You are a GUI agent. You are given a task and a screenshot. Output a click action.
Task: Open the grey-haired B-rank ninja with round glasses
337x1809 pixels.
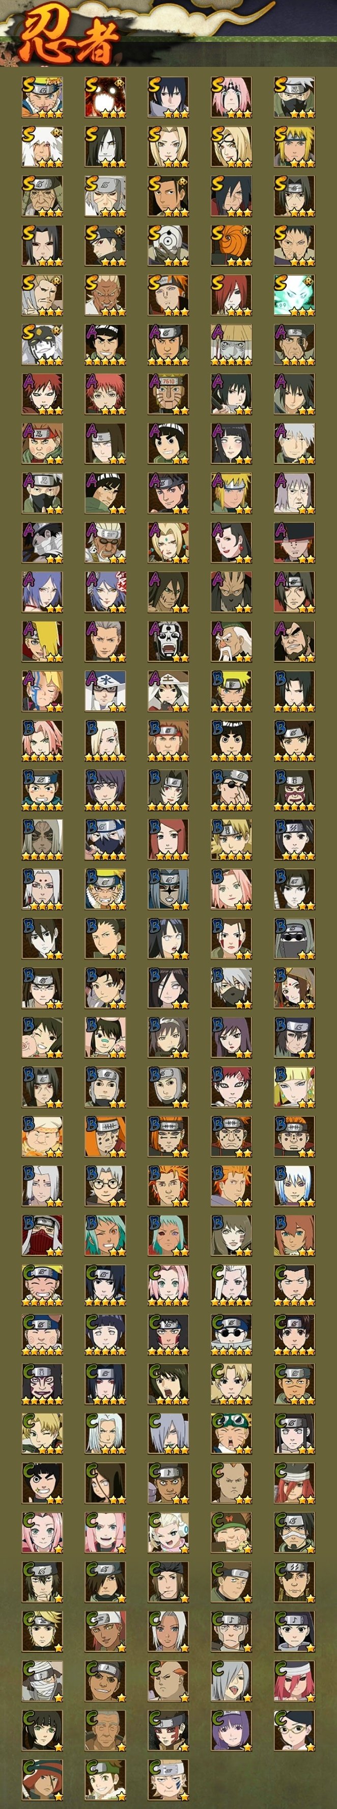click(105, 1186)
